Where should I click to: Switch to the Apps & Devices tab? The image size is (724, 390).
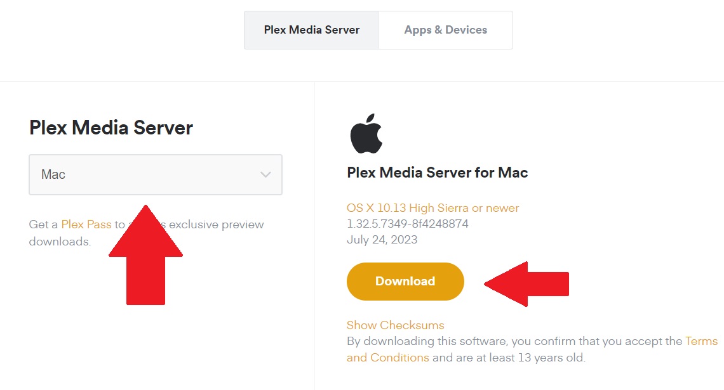point(445,30)
